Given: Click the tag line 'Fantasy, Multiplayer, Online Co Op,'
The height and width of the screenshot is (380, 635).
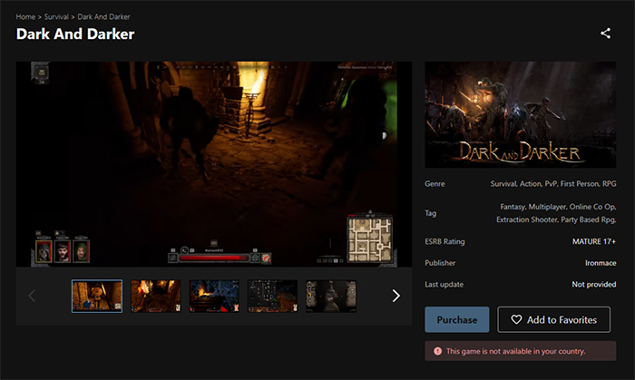Looking at the screenshot, I should click(558, 207).
